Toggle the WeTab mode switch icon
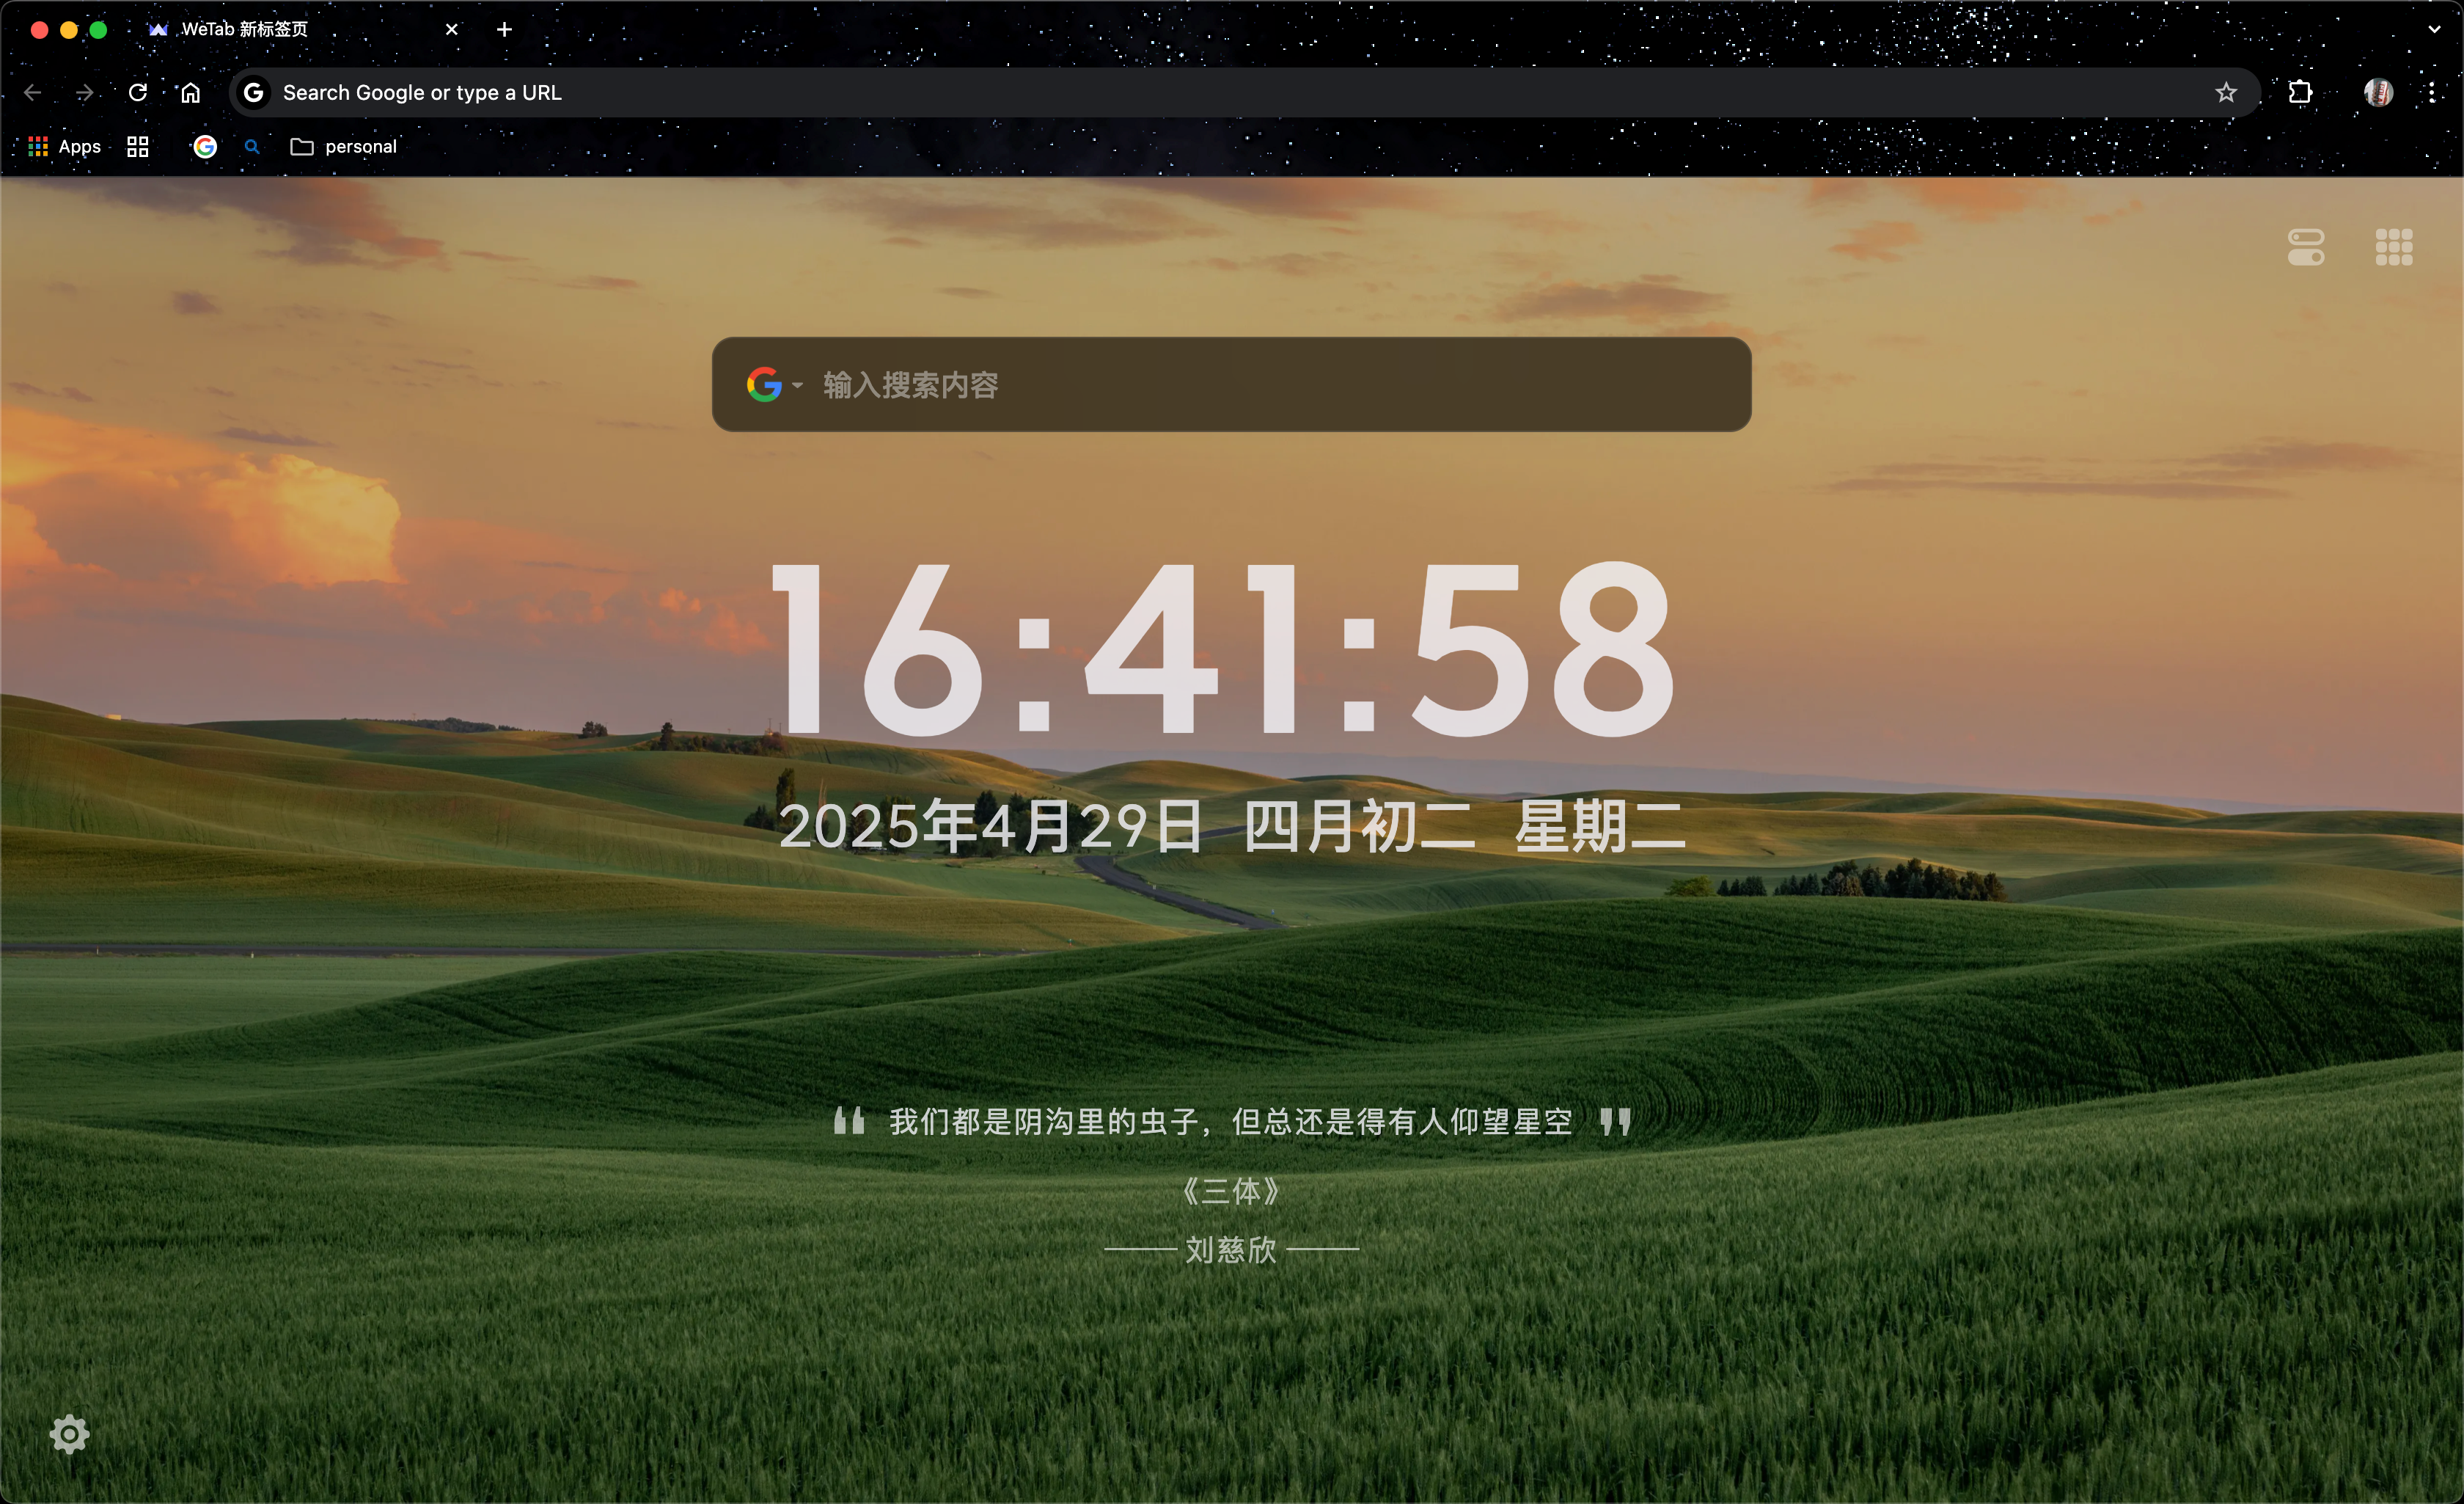The height and width of the screenshot is (1504, 2464). coord(2305,247)
